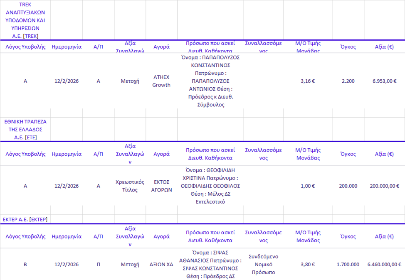Select the ΑΞΙΩΝ ΧΑ market cell

click(161, 264)
